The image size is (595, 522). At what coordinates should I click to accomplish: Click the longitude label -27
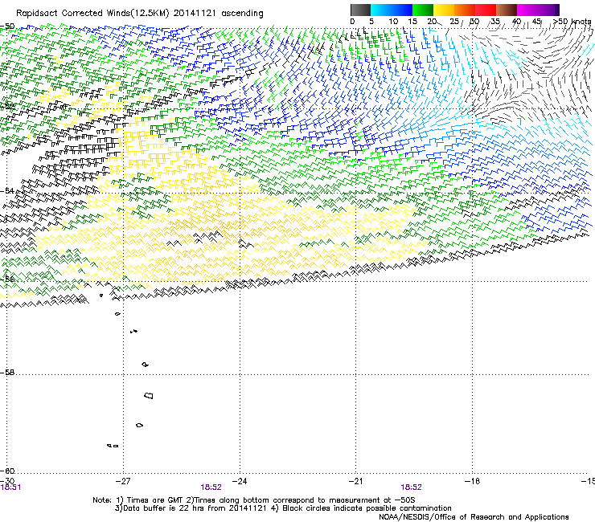click(123, 481)
